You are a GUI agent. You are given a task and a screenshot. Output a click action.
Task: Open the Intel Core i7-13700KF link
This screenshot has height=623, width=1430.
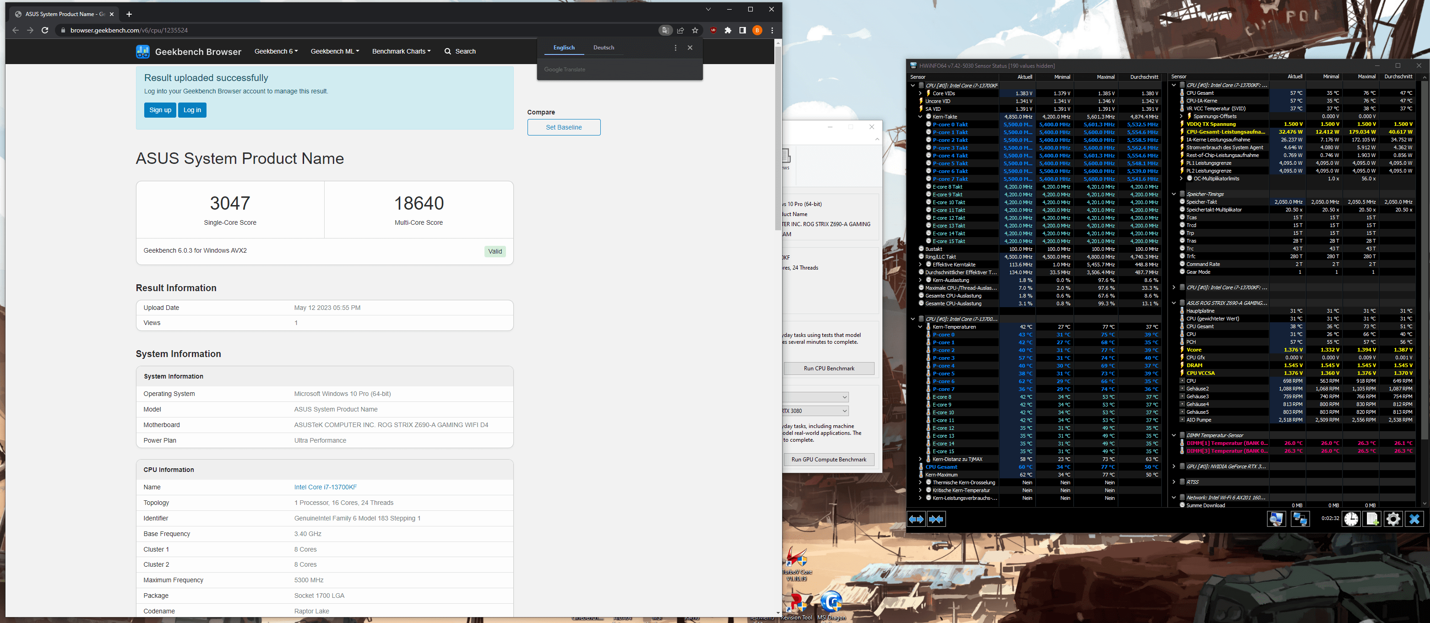325,488
